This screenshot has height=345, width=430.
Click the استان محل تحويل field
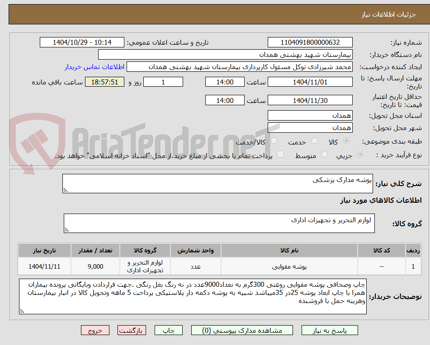(x=310, y=116)
